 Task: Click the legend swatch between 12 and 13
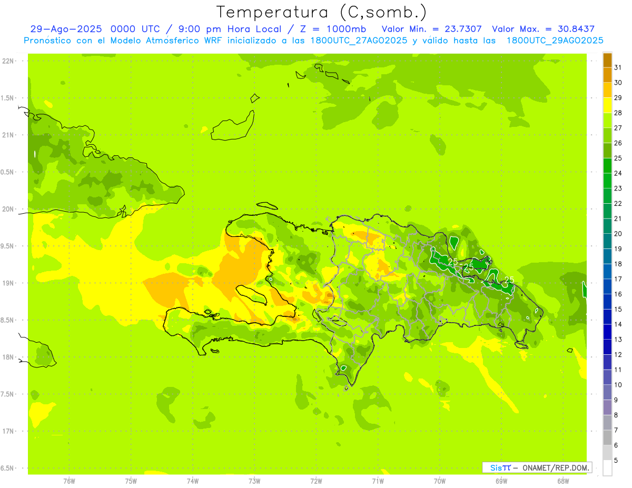[607, 347]
